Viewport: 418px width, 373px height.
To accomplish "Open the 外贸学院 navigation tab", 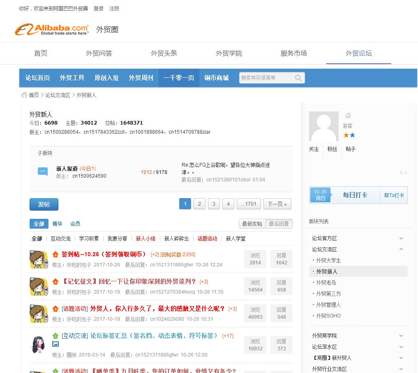I will tap(229, 53).
